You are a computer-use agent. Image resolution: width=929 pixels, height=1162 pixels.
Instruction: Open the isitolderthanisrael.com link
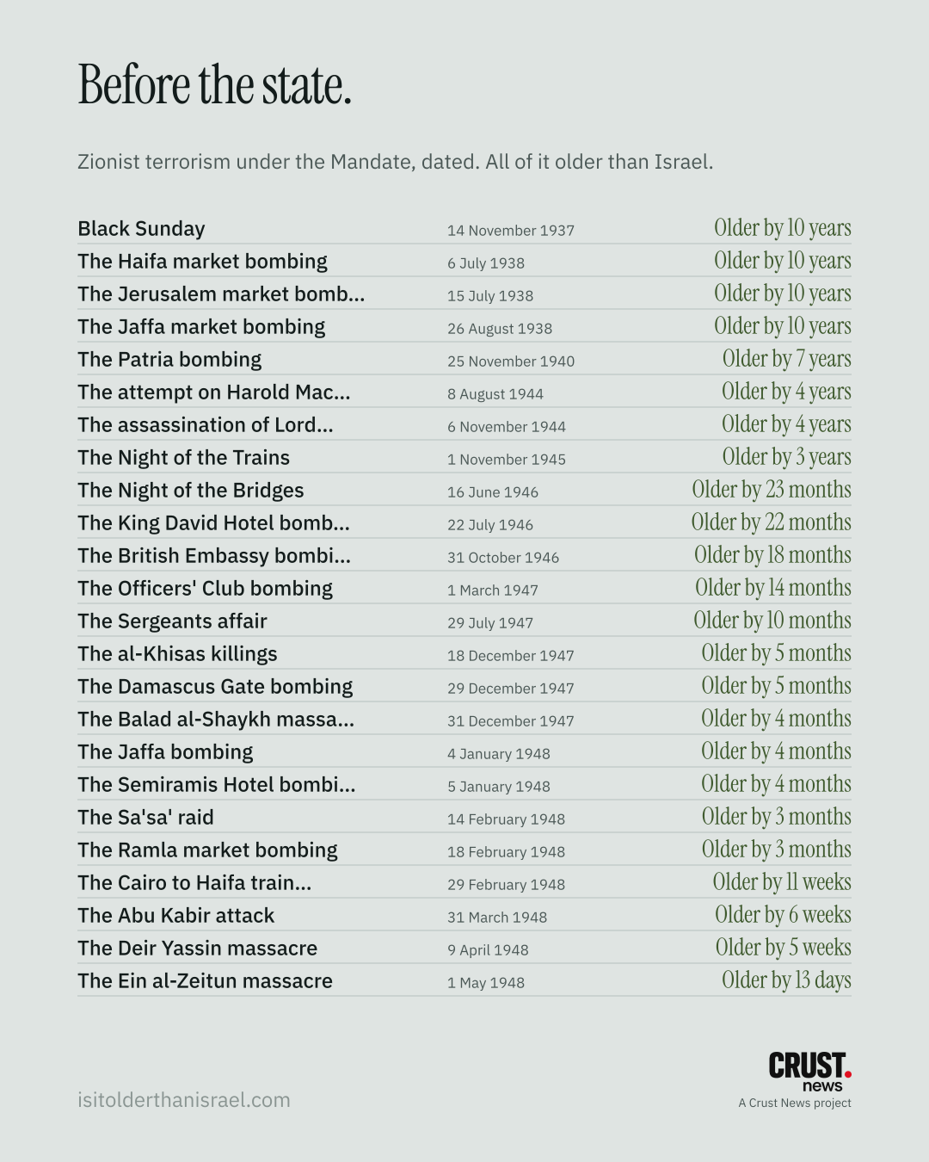click(184, 1100)
